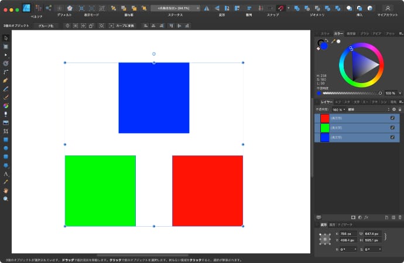Expand the snapping options dropdown arrow

point(288,8)
